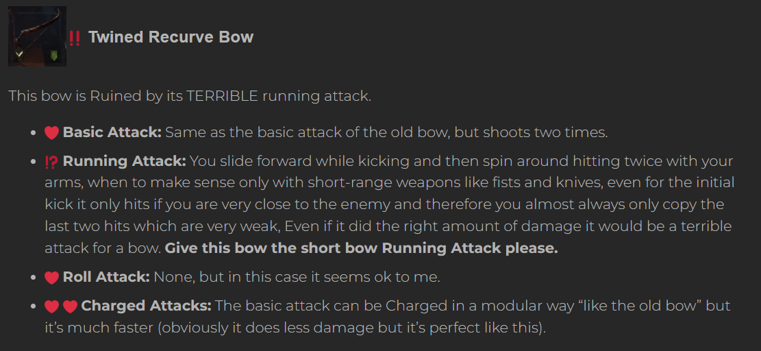
Task: Click the heart emoji beside Basic Attack
Action: click(52, 132)
